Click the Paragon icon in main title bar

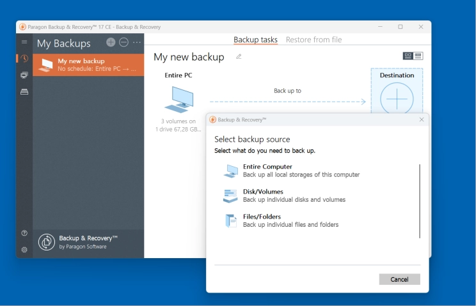[22, 27]
